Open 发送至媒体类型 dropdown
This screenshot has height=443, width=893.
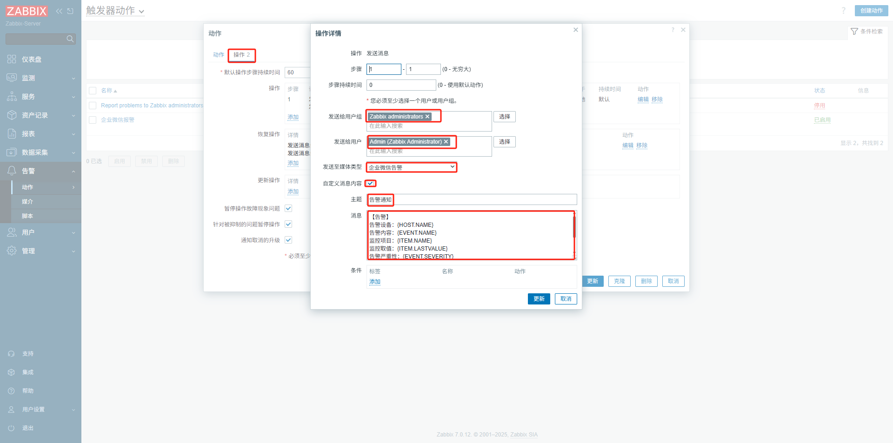tap(412, 167)
